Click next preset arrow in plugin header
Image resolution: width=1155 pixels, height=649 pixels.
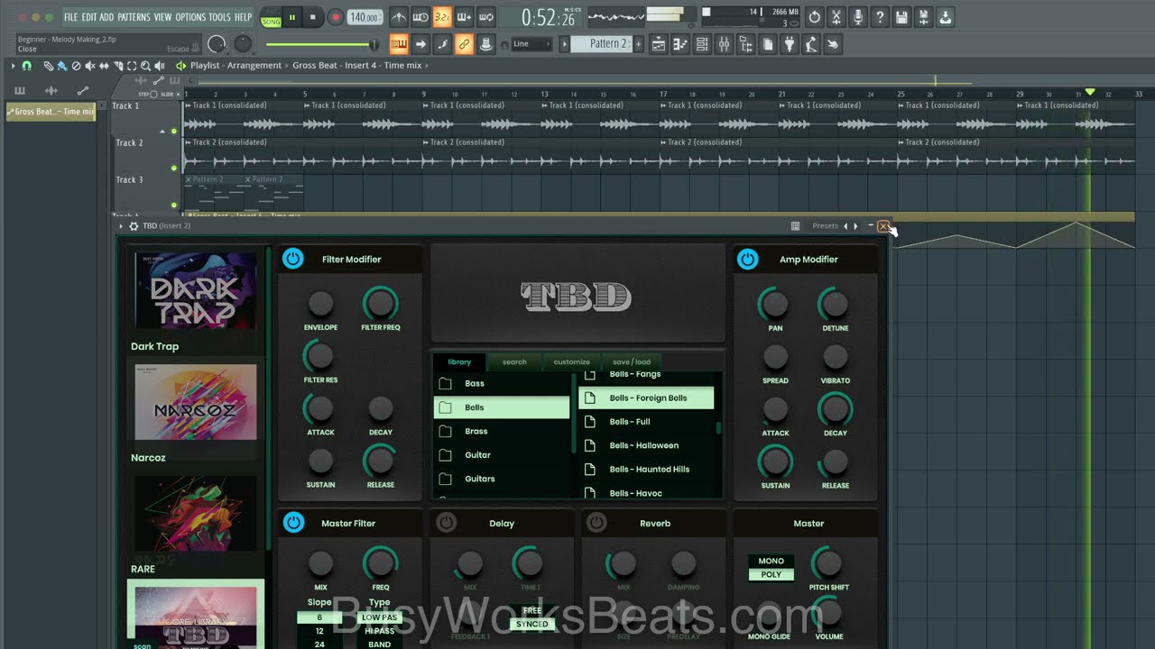(855, 226)
